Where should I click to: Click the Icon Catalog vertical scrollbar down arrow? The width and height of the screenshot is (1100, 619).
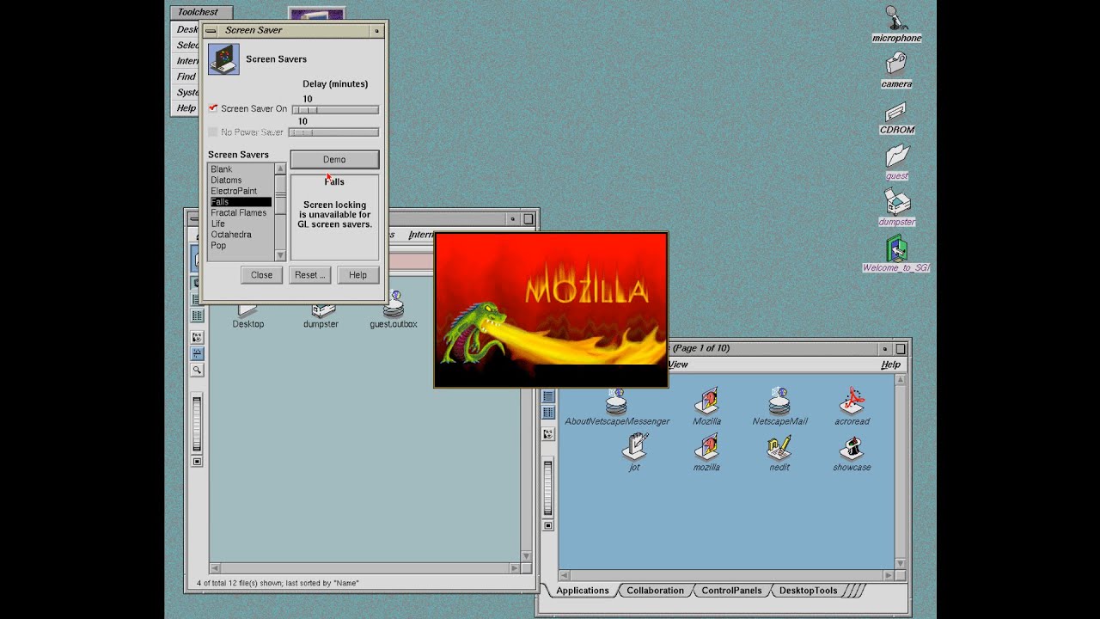click(900, 563)
